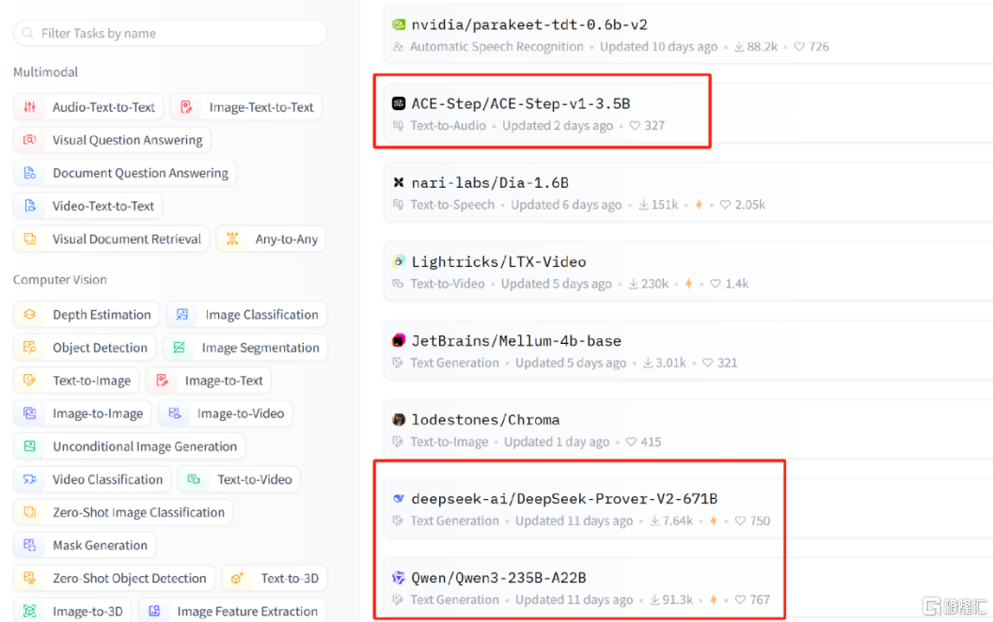Open Lightricks/LTX-Video model page
The height and width of the screenshot is (622, 993).
pyautogui.click(x=498, y=261)
